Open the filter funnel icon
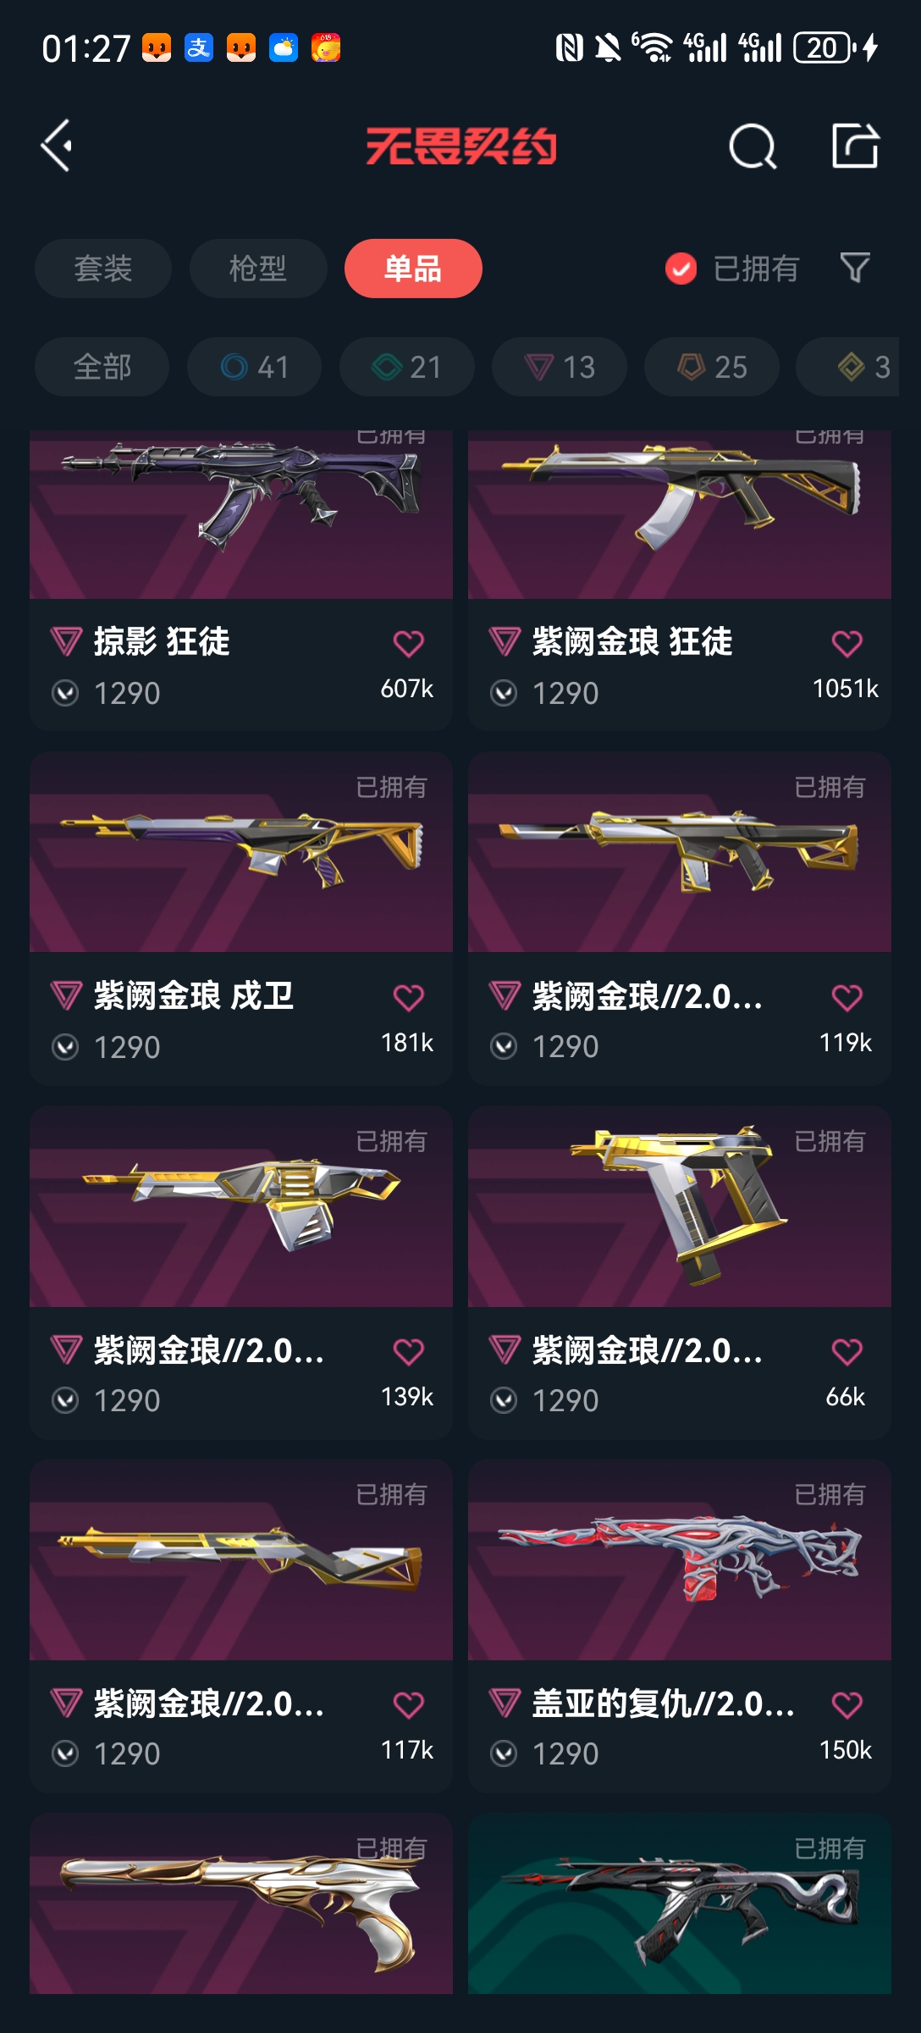The width and height of the screenshot is (921, 2033). (x=855, y=269)
